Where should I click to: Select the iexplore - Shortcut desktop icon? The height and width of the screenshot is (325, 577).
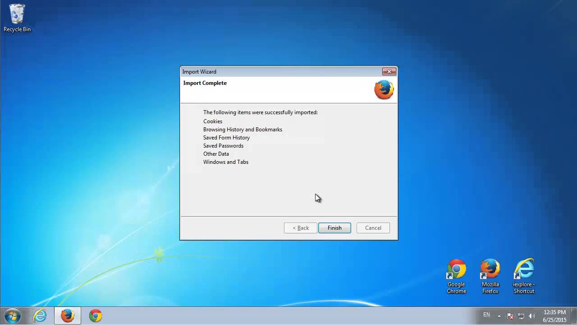(x=524, y=277)
